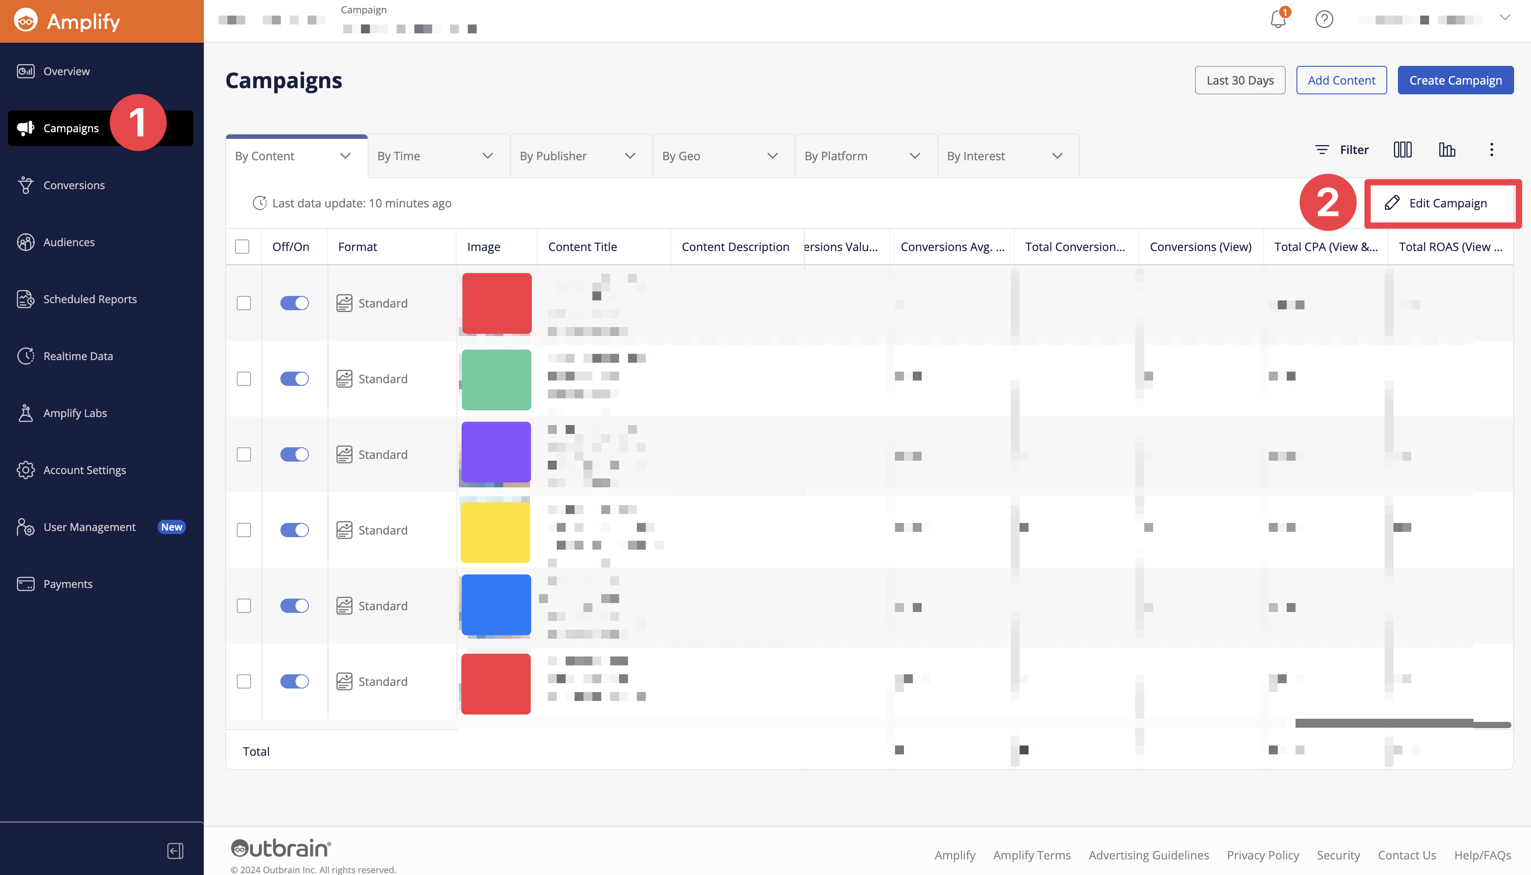1531x875 pixels.
Task: Toggle off the first Standard content row
Action: tap(294, 303)
